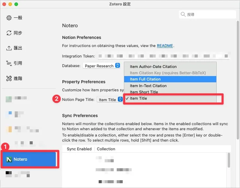Open the Paper Research database dropdown

pyautogui.click(x=101, y=66)
